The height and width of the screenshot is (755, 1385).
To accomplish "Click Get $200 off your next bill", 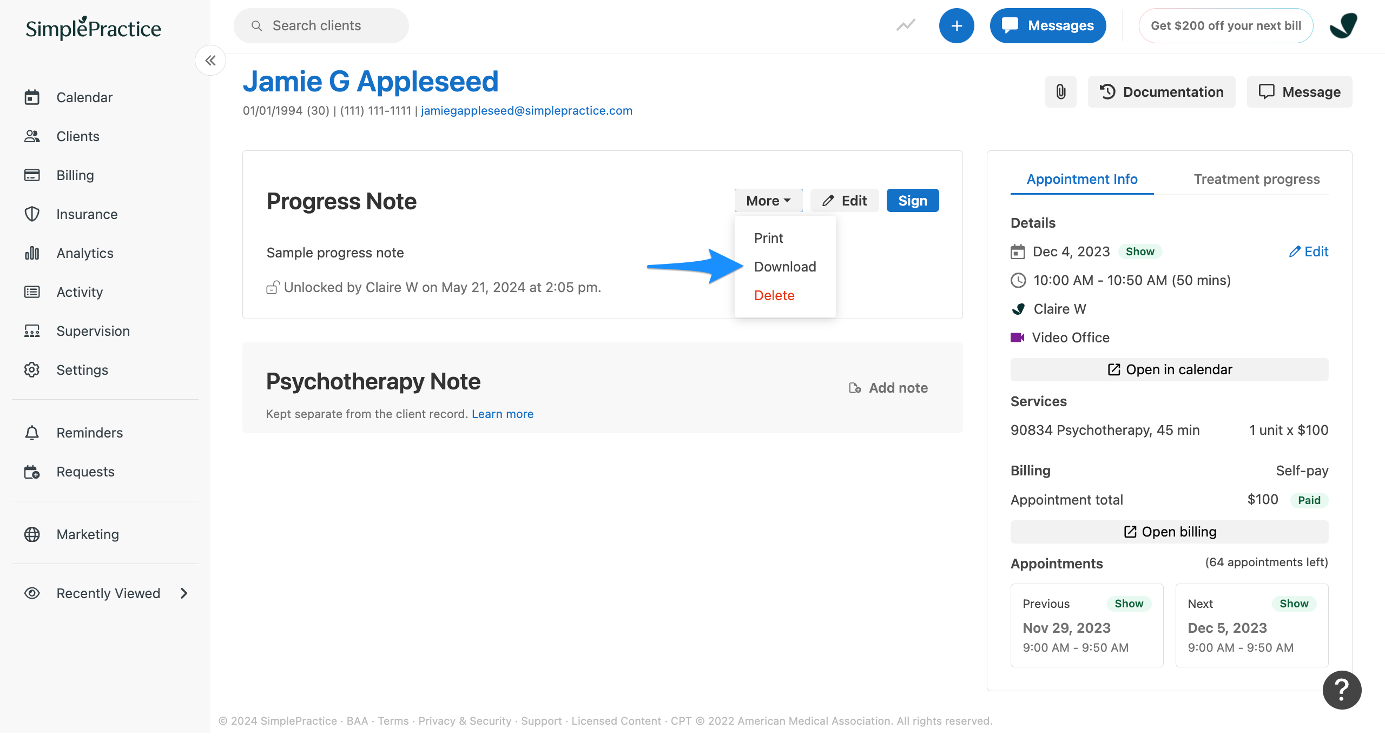I will point(1226,25).
